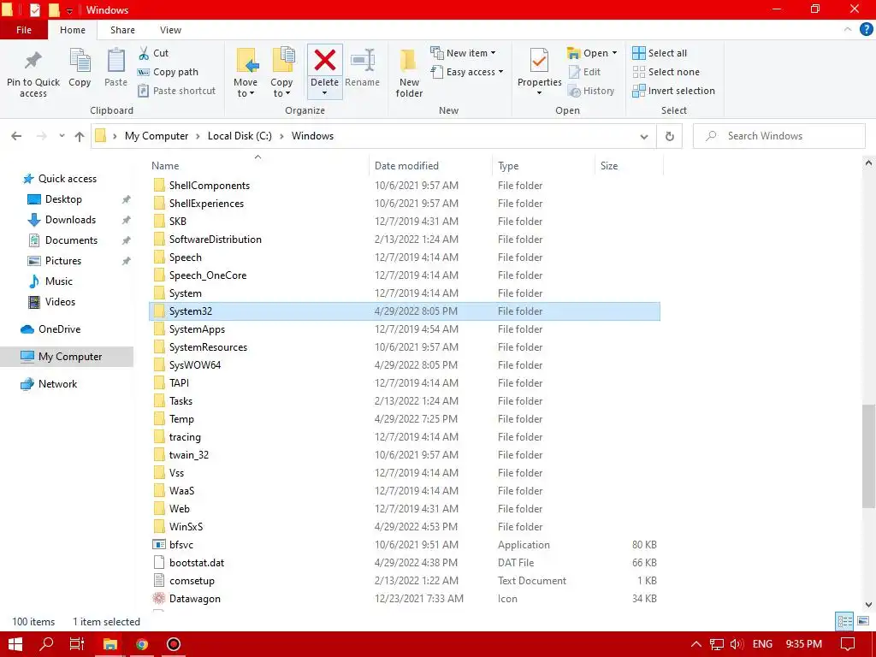The height and width of the screenshot is (657, 876).
Task: Select the bootstat.dat file
Action: [405, 563]
